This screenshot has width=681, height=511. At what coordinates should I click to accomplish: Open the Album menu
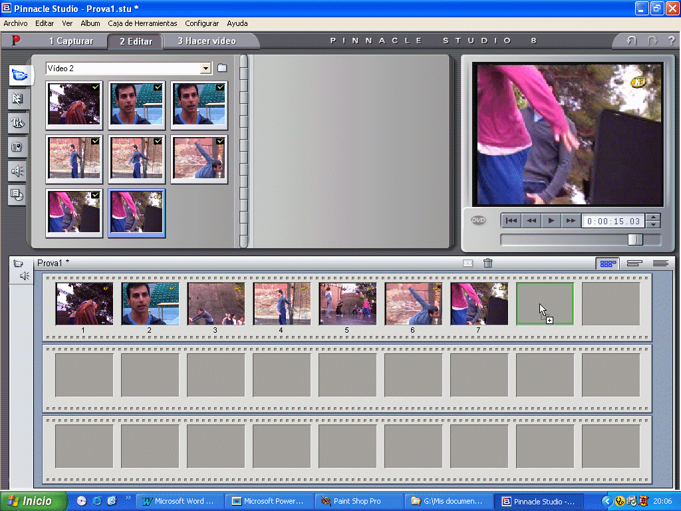90,23
